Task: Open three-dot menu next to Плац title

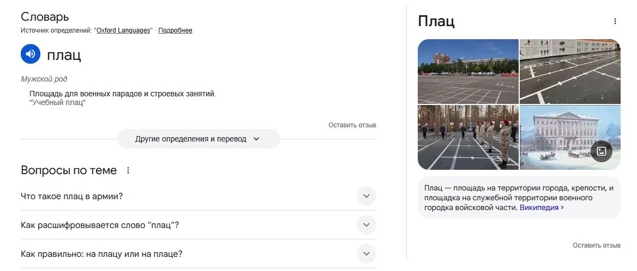Action: pos(615,21)
